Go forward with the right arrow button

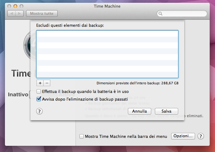point(19,14)
